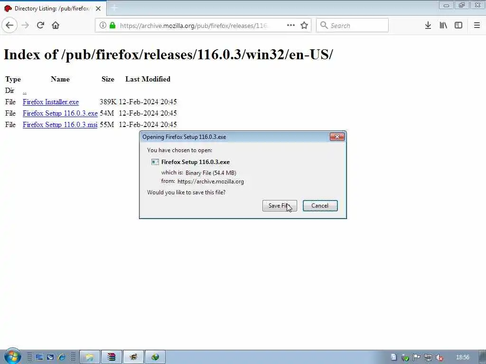Click Show Desktop quick launch icon
The height and width of the screenshot is (364, 486).
(39, 357)
